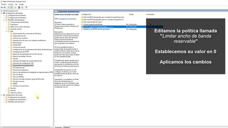Image resolution: width=228 pixels, height=128 pixels.
Task: Click policy icon of Establecer resolución del temporizador
Action: pyautogui.click(x=82, y=29)
